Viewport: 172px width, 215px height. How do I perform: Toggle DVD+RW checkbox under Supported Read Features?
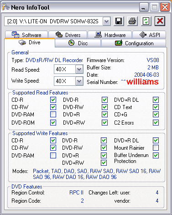pos(104,122)
